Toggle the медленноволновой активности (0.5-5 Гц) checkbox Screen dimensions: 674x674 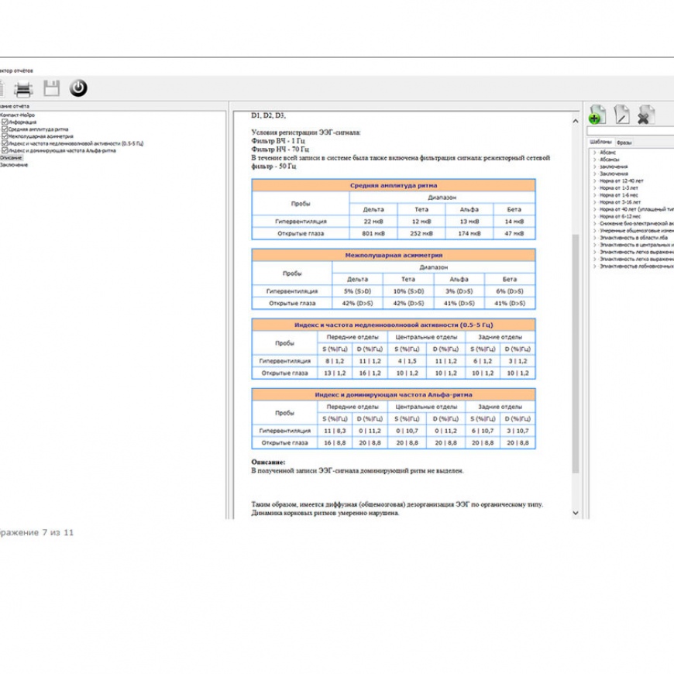[x=5, y=143]
